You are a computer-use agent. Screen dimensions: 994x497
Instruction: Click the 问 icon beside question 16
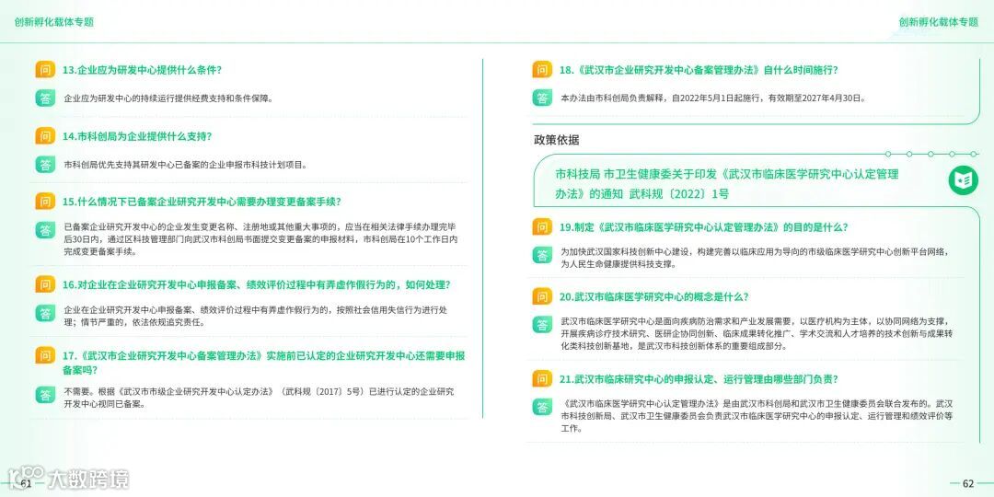point(45,284)
